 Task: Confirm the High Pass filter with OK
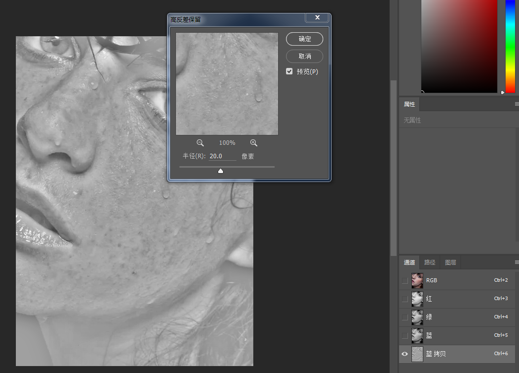(304, 39)
